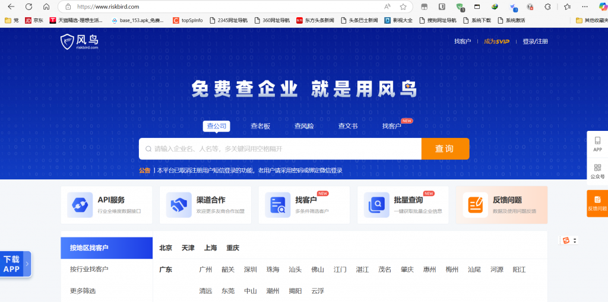The image size is (608, 302).
Task: Click the 重庆 city link
Action: click(233, 248)
